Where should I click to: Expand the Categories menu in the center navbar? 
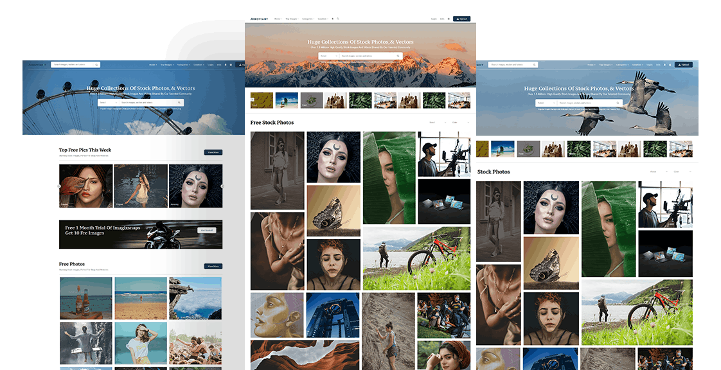[307, 19]
